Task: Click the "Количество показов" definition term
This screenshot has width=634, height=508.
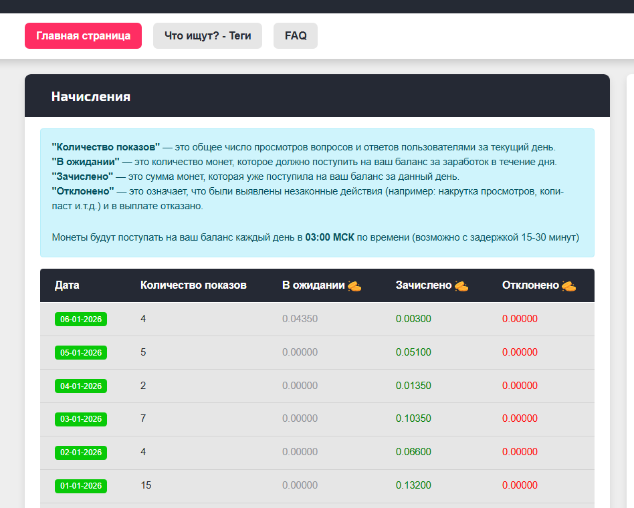Action: tap(106, 147)
